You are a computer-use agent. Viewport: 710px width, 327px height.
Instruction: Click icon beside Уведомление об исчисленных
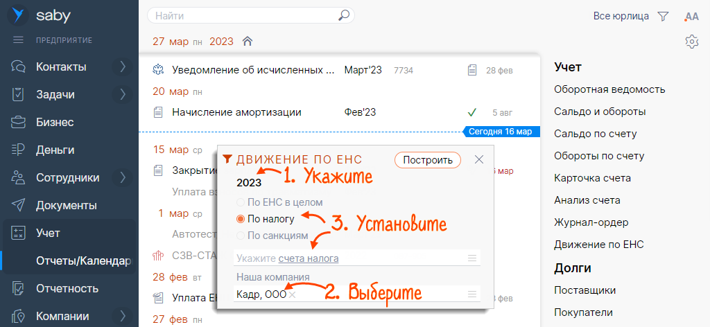(157, 70)
